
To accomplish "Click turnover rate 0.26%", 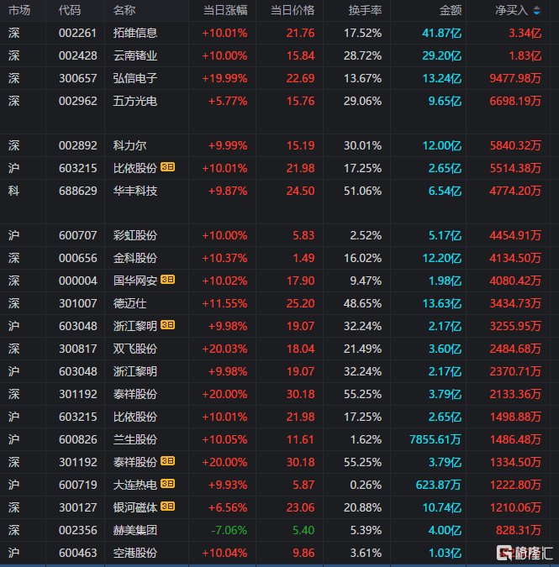I will (x=366, y=485).
